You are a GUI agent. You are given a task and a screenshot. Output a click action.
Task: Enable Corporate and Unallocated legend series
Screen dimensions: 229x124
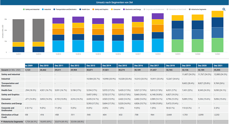point(154,9)
